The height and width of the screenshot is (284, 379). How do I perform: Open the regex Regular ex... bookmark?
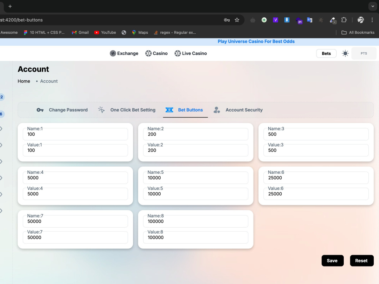[175, 32]
